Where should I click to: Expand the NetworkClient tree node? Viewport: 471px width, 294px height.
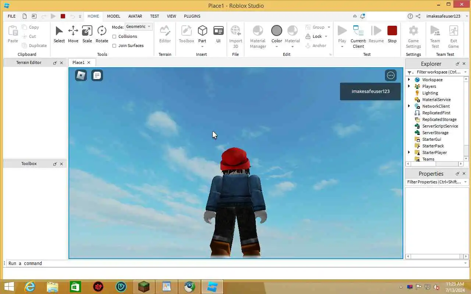(409, 106)
